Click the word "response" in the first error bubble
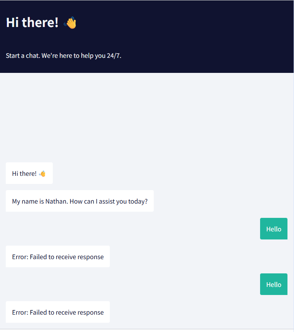 (90, 257)
